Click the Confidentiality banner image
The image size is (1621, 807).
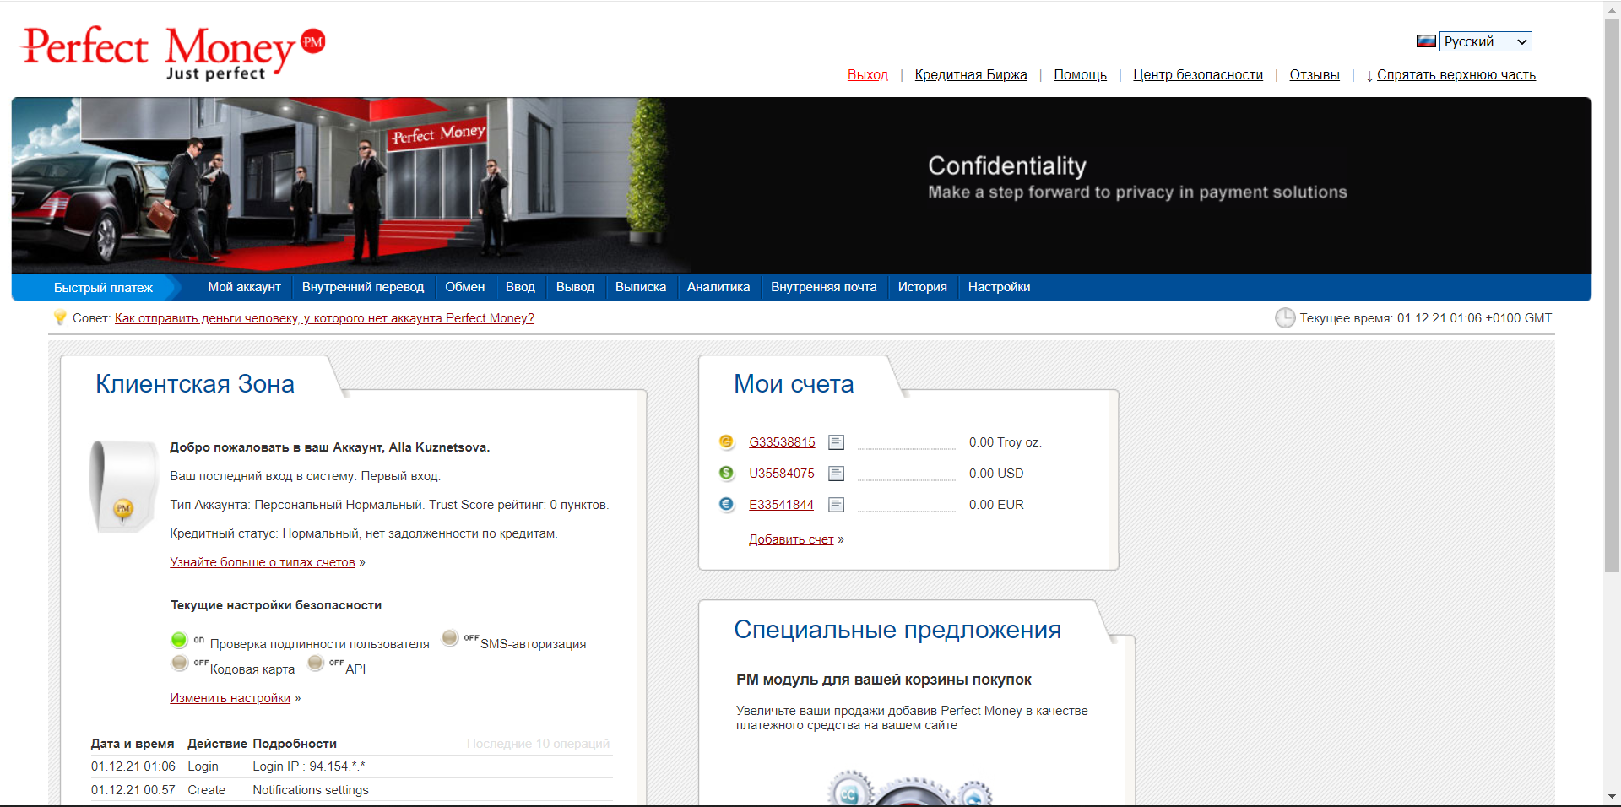[x=801, y=185]
